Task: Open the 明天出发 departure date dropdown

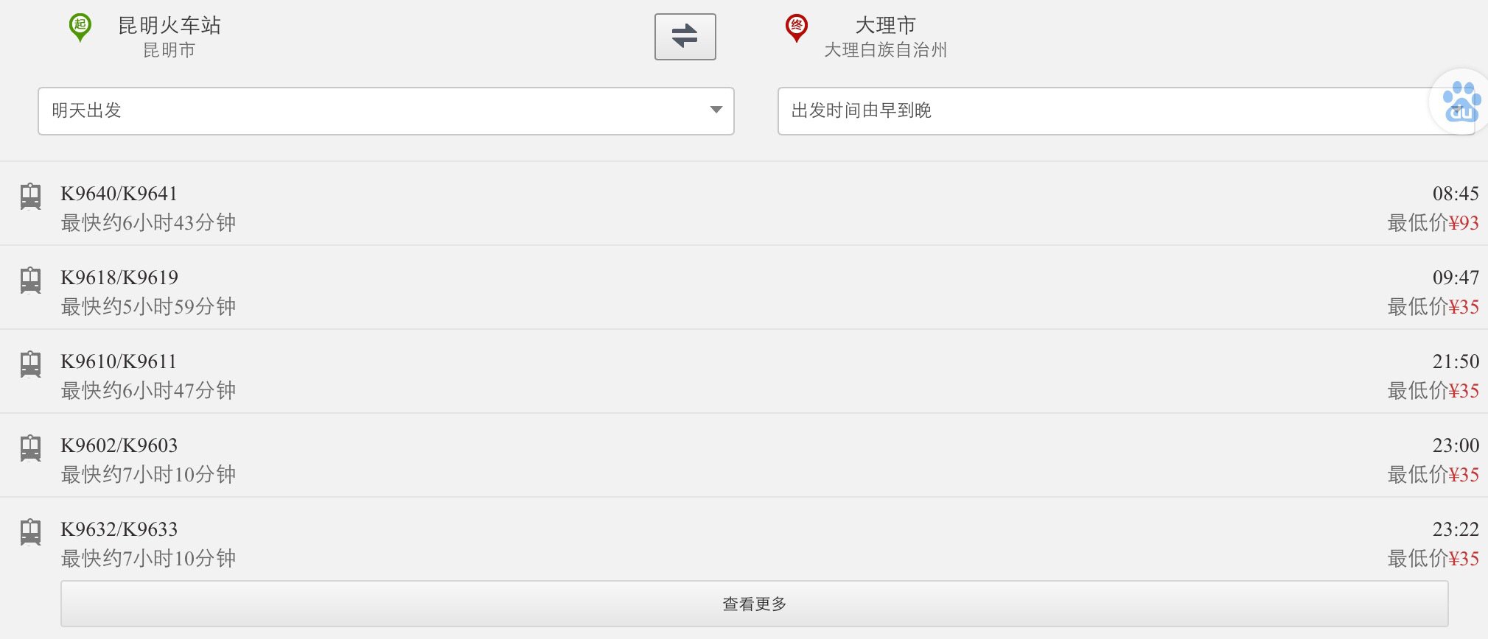Action: [x=385, y=110]
